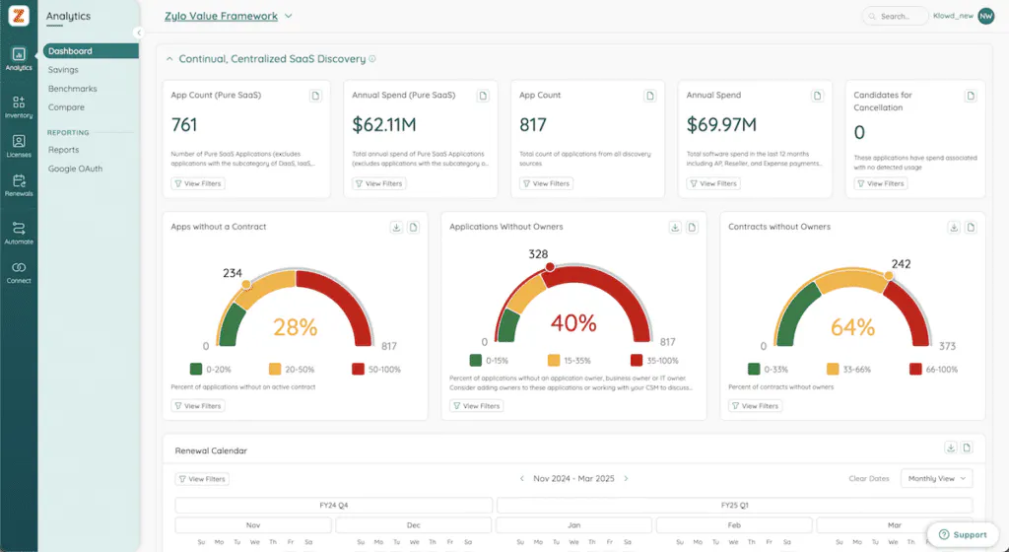Viewport: 1009px width, 552px height.
Task: Click the document icon on App Count (Pure SaaS) card
Action: coord(315,96)
